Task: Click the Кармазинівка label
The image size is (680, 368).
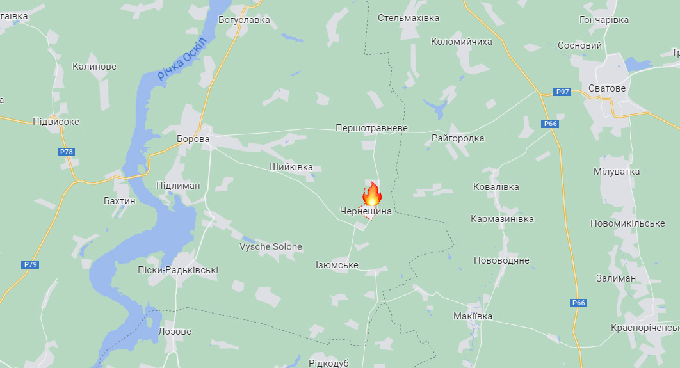Action: [502, 220]
